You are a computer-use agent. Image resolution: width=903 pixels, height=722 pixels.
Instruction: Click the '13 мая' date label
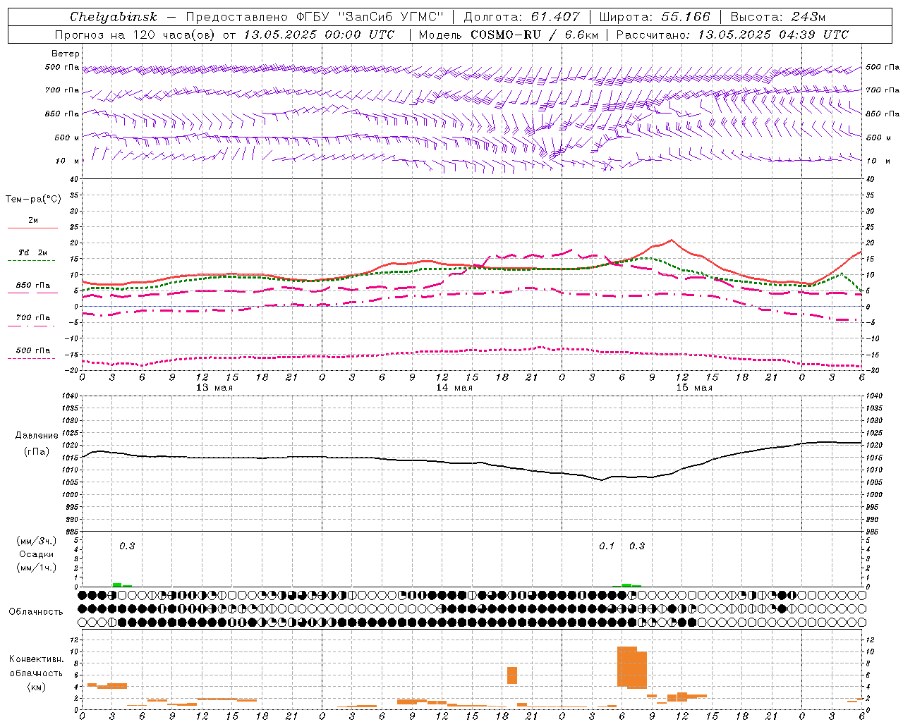pos(214,387)
